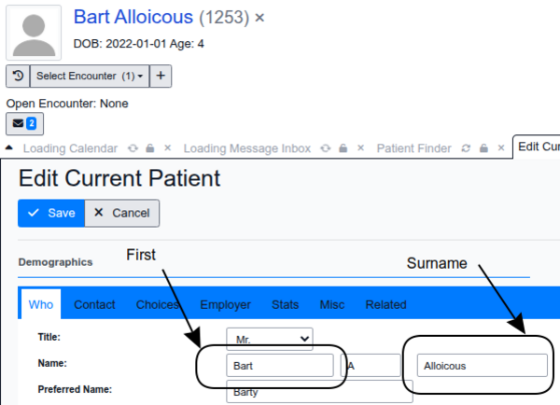Close the Loading Calendar tab
Screen dimensions: 560x405
click(x=167, y=148)
